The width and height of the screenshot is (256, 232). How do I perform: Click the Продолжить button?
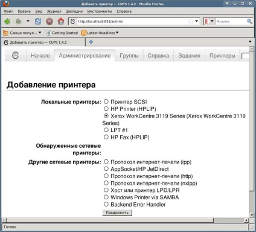[117, 213]
